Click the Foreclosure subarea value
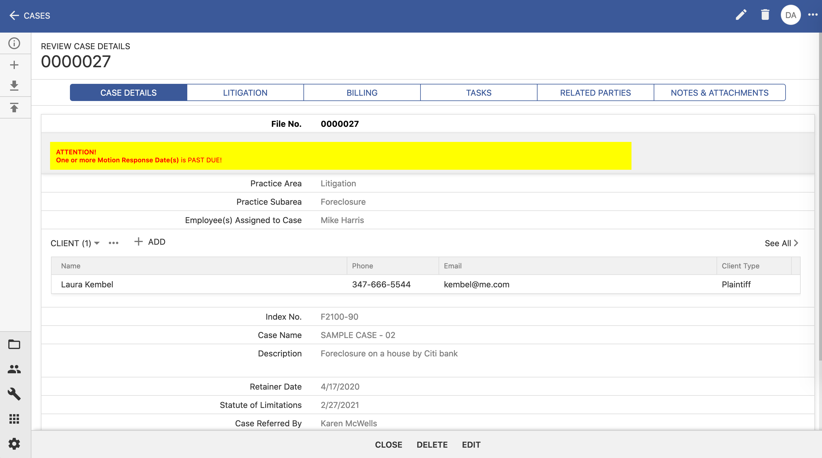 pyautogui.click(x=343, y=202)
